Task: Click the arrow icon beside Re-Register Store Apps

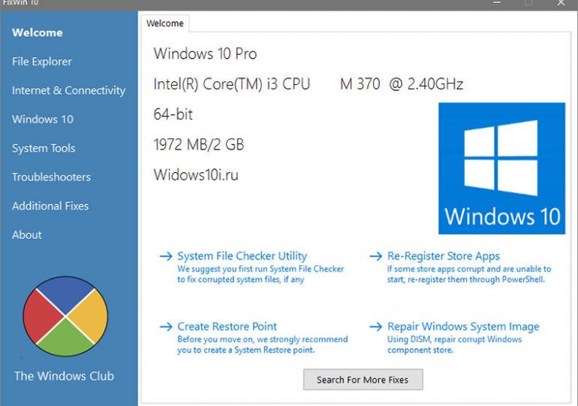Action: (375, 256)
